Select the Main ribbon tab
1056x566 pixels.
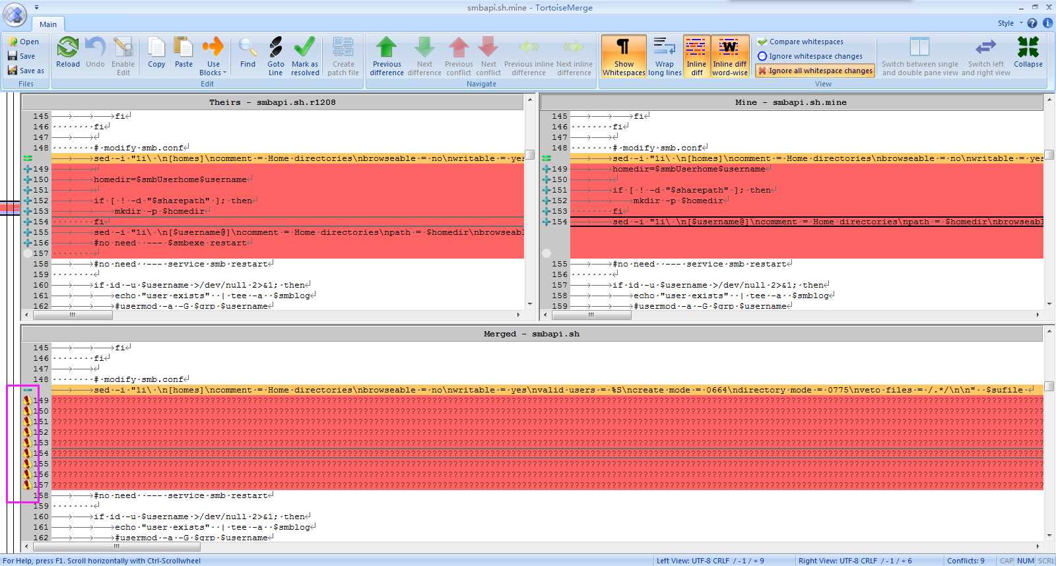coord(48,24)
